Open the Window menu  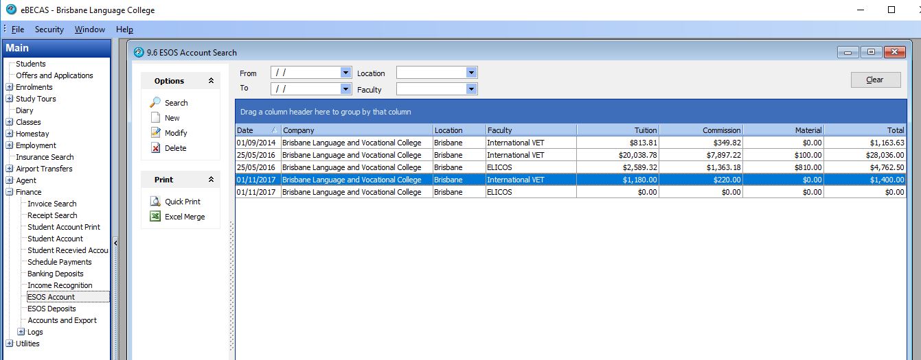[90, 29]
